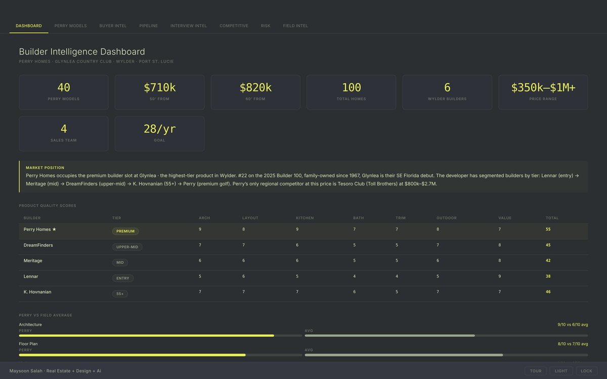The width and height of the screenshot is (607, 379).
Task: Click the Perry Homes · Glynlea subtitle
Action: [x=96, y=62]
